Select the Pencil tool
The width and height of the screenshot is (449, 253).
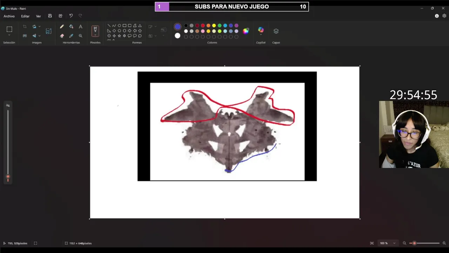click(x=62, y=27)
